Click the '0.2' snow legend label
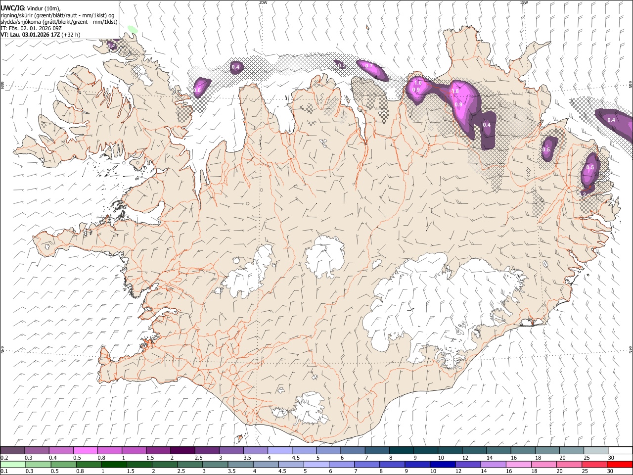Viewport: 633px width, 475px height. [x=3, y=458]
